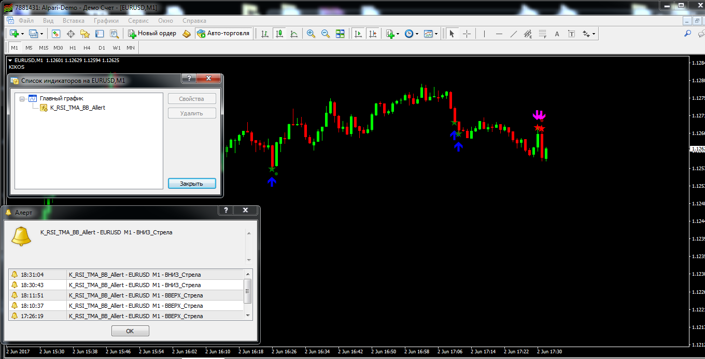Collapse the Главный график tree node
Screen dimensions: 705x359
point(22,98)
